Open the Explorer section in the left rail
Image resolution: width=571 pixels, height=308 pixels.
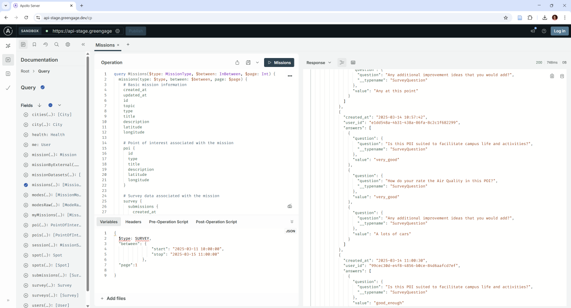8,59
